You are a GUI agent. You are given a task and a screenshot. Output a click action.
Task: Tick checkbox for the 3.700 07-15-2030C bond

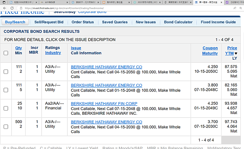6,126
